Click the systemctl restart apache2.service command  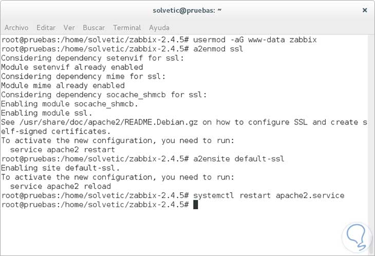(269, 195)
